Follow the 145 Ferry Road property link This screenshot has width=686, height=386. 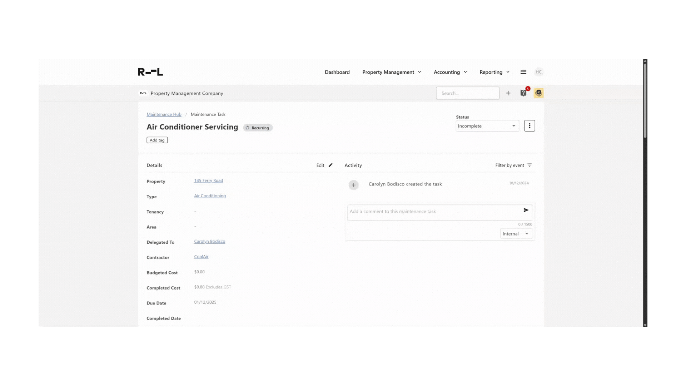coord(208,180)
